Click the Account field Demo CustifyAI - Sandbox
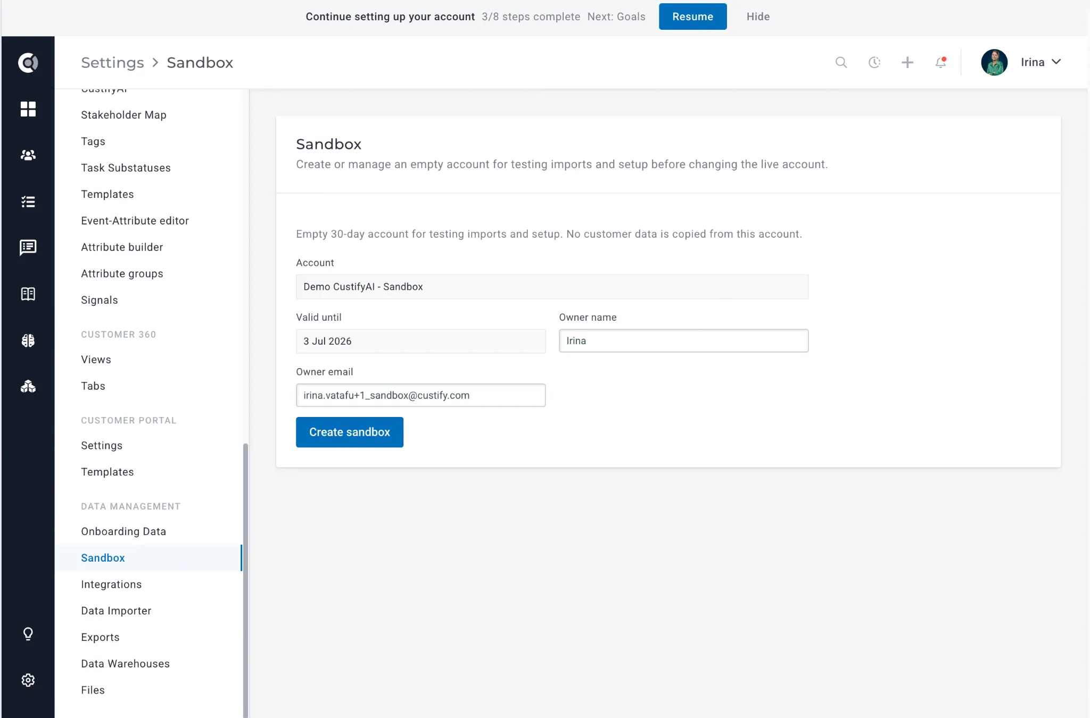Image resolution: width=1090 pixels, height=718 pixels. pyautogui.click(x=552, y=287)
